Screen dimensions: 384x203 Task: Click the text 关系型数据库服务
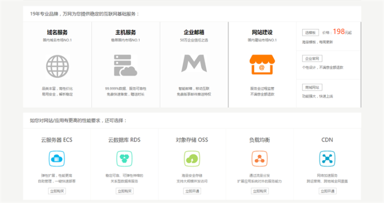pos(124,181)
